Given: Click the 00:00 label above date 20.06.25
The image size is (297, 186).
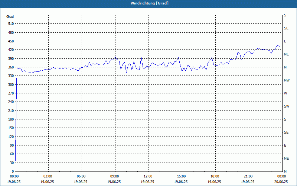Looking at the screenshot, I should (281, 176).
